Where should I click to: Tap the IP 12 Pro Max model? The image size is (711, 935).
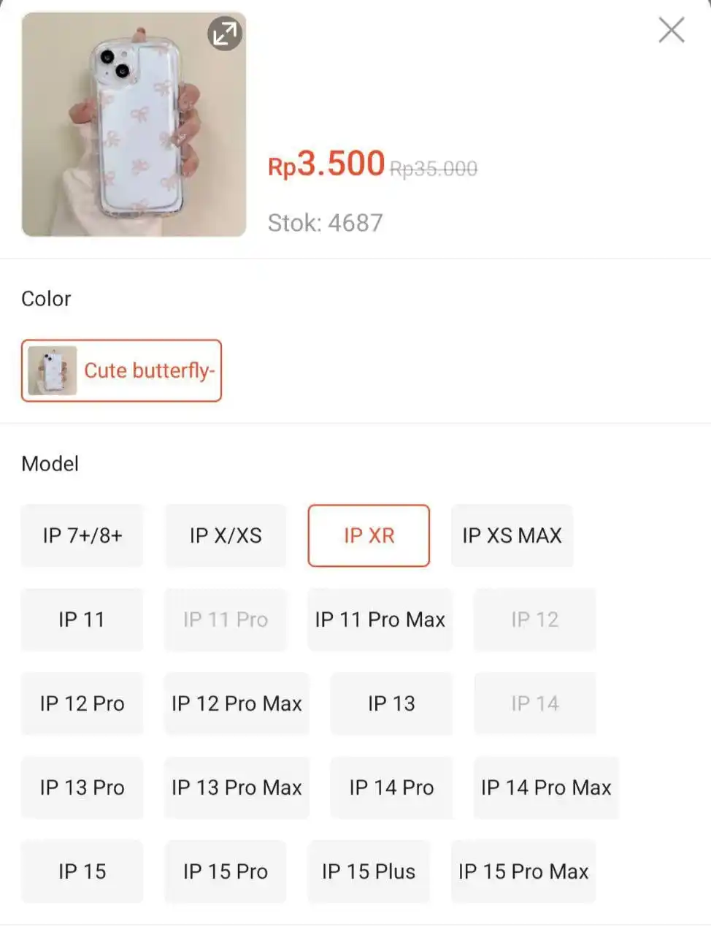237,703
